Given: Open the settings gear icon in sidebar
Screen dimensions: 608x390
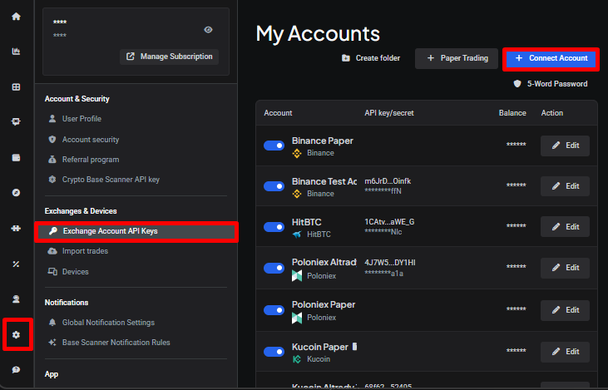Looking at the screenshot, I should click(16, 334).
